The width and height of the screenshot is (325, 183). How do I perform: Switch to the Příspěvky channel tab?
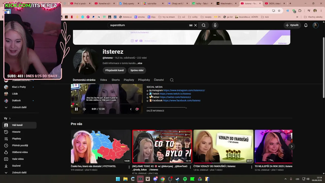click(x=144, y=80)
